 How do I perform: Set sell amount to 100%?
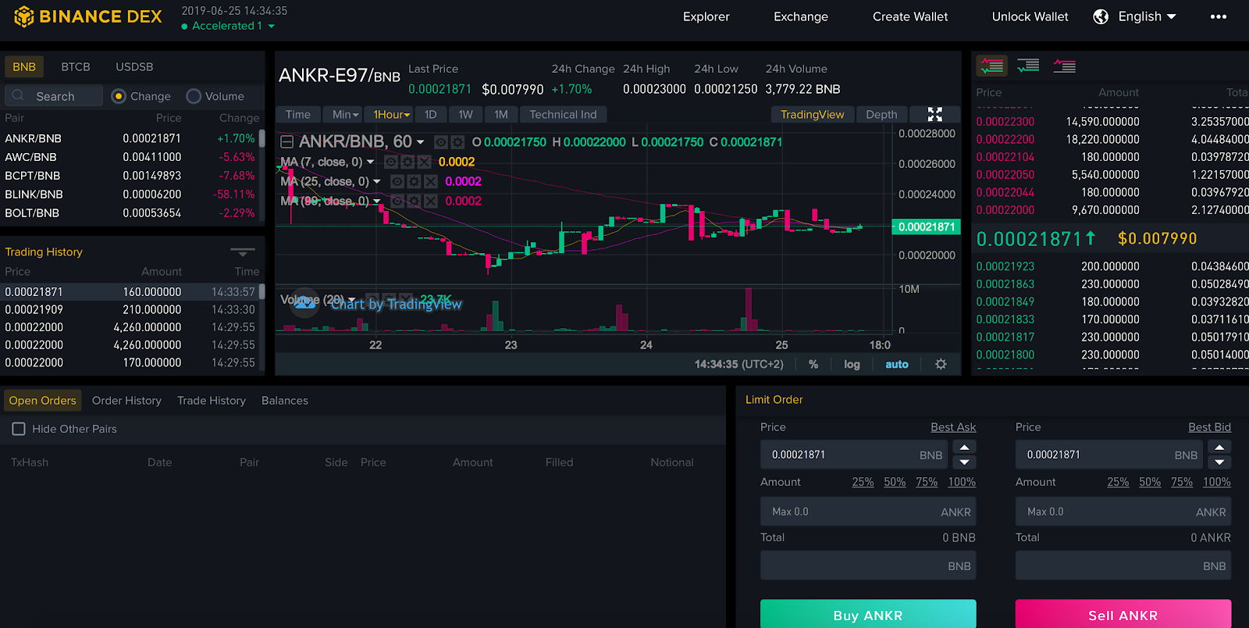(x=1216, y=482)
